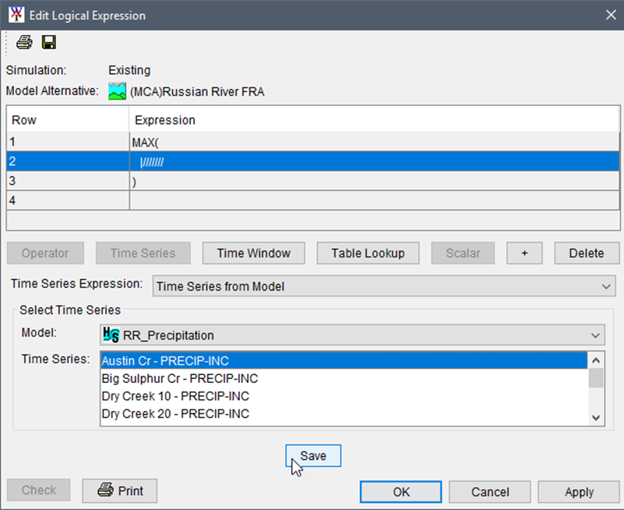
Task: Open the Model dropdown showing RR_Precipitation
Action: pyautogui.click(x=351, y=335)
